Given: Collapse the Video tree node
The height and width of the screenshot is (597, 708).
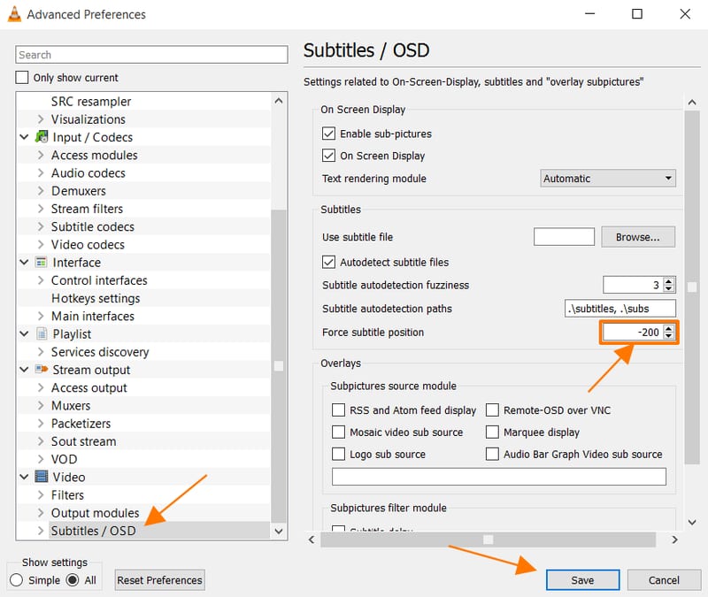Looking at the screenshot, I should click(x=25, y=477).
